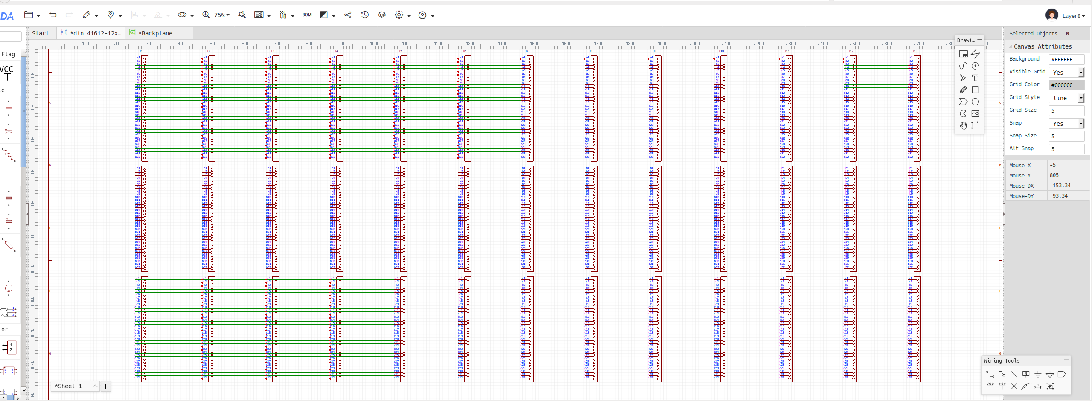
Task: Place a +5V net flag
Action: coord(1002,386)
